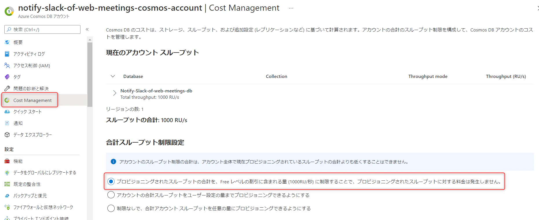
Task: Collapse the sidebar with the double chevron
Action: click(x=87, y=29)
